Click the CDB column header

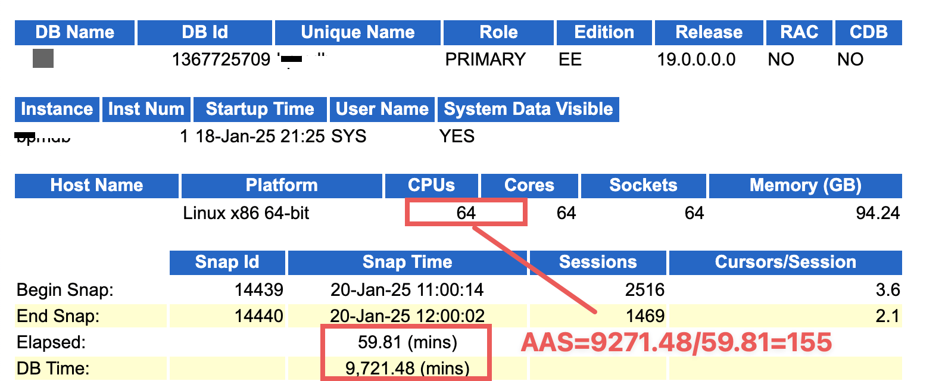[868, 32]
